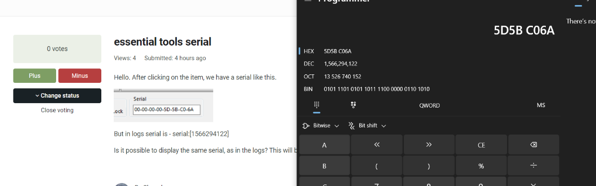The width and height of the screenshot is (596, 186).
Task: Click the Views: 4 text
Action: coord(125,58)
